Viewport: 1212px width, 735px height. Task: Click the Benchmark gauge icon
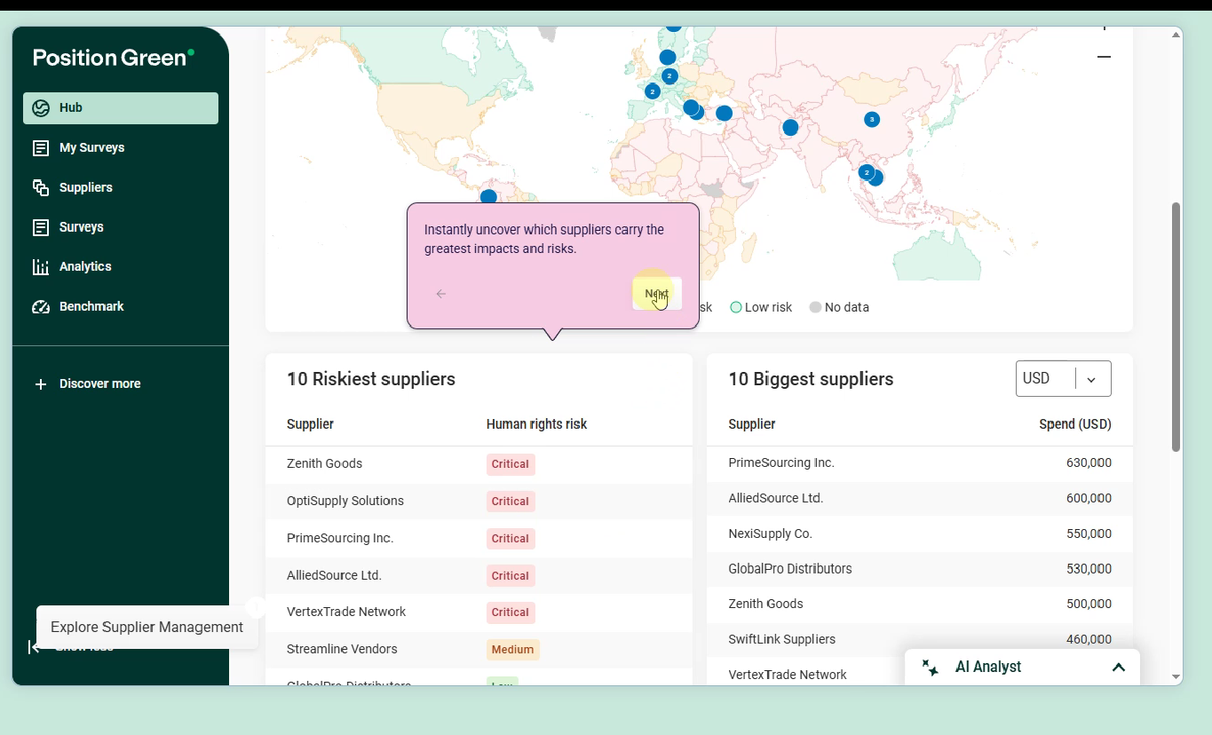[41, 307]
